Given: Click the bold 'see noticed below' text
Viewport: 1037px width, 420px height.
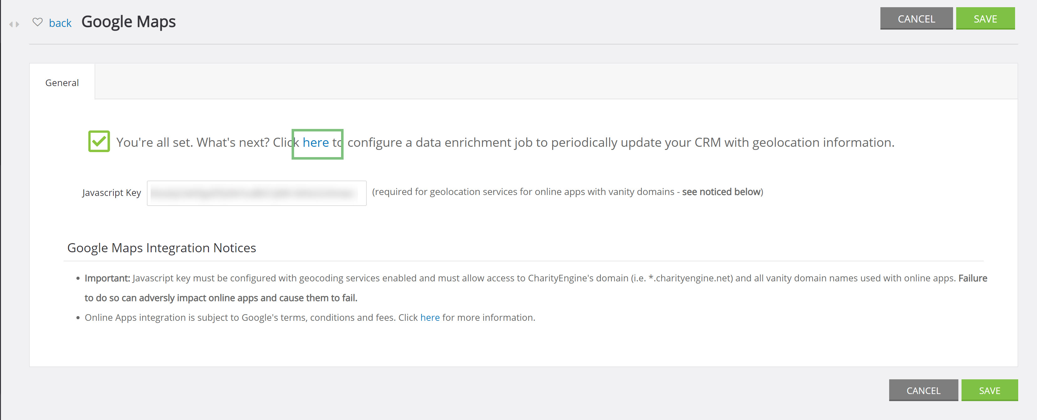Looking at the screenshot, I should pos(721,192).
